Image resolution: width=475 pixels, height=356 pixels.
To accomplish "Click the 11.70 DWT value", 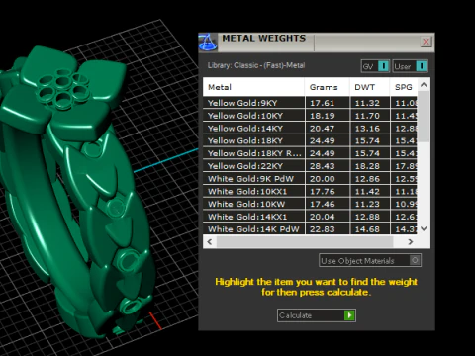I will point(367,116).
